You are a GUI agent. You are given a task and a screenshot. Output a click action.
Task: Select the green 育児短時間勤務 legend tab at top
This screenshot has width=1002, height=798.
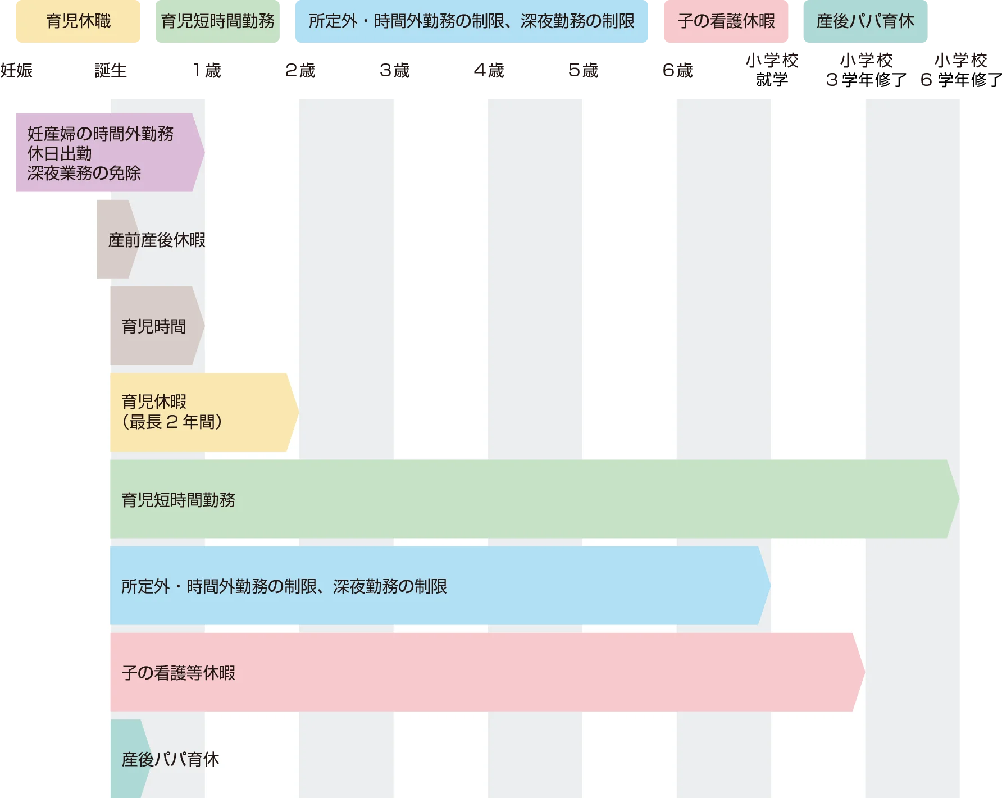pos(217,21)
